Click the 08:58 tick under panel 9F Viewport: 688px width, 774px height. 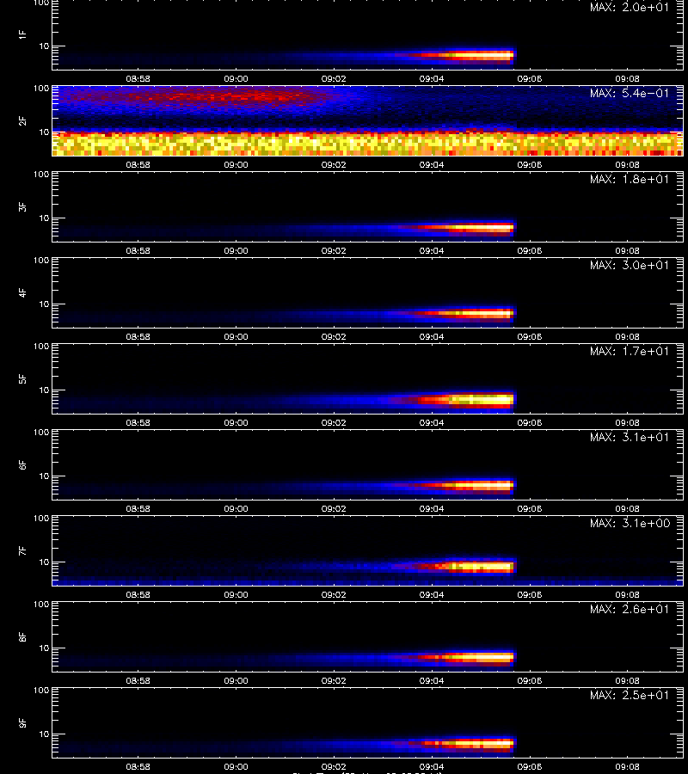[x=138, y=766]
